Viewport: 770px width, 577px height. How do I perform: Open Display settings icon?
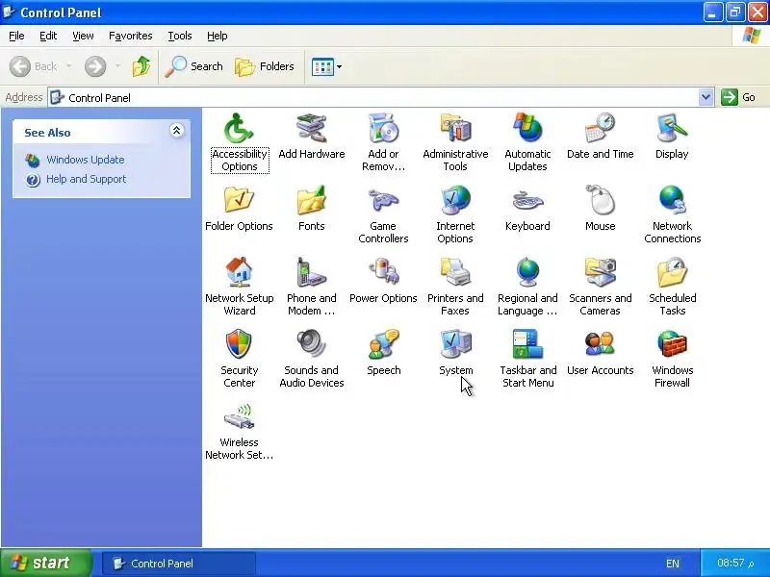672,128
